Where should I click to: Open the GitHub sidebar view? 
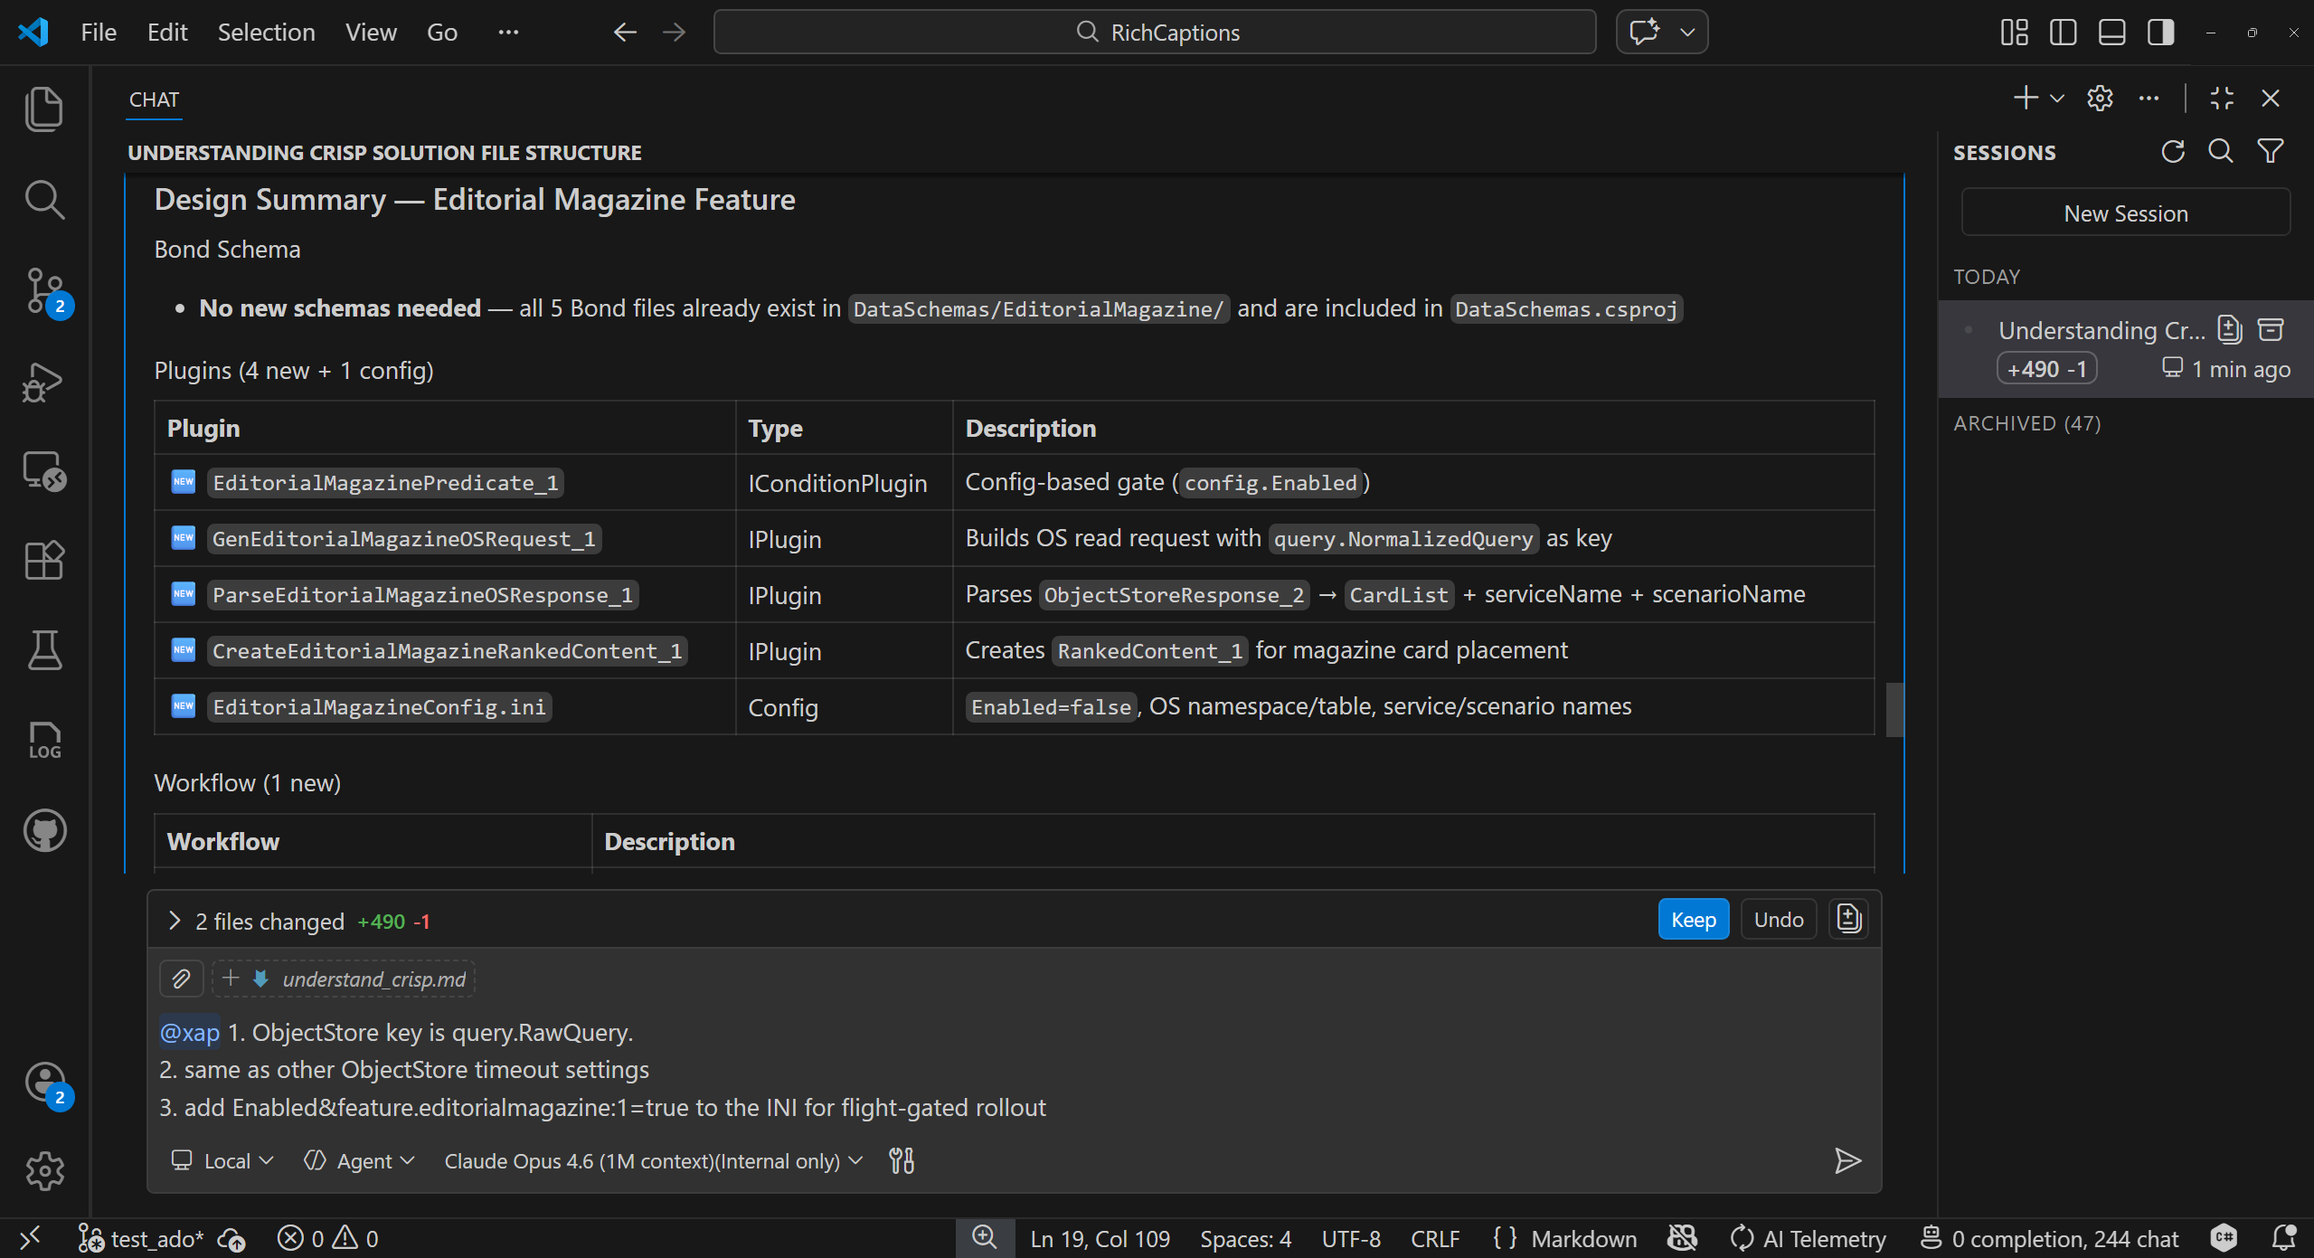coord(43,830)
